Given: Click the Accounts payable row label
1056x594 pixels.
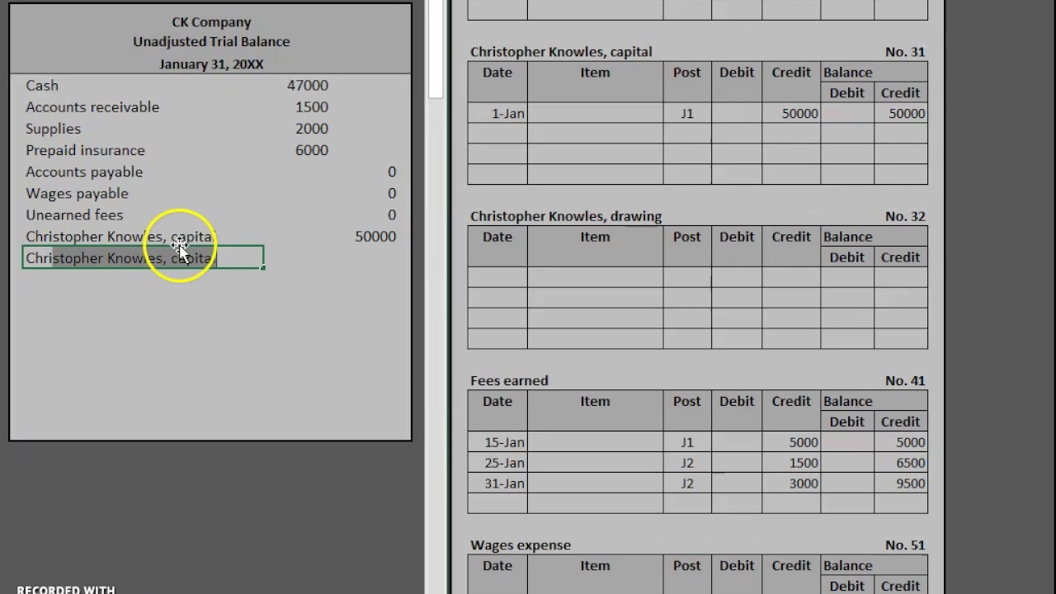Looking at the screenshot, I should pos(84,172).
